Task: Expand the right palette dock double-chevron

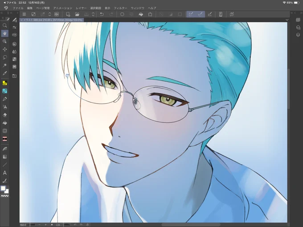Action: (292, 13)
